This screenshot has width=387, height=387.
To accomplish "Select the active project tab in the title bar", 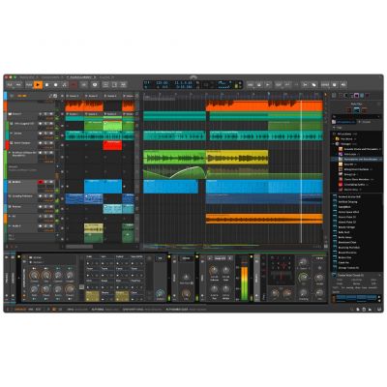I will tap(80, 77).
